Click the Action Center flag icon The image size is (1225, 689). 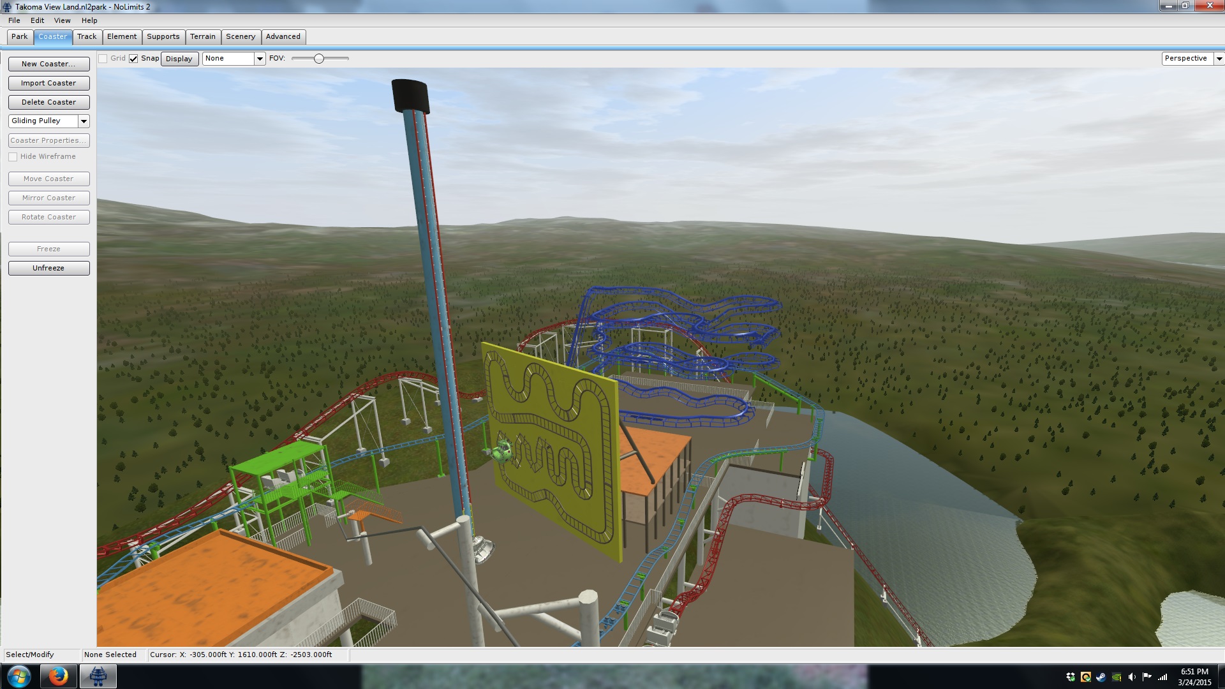click(x=1147, y=677)
